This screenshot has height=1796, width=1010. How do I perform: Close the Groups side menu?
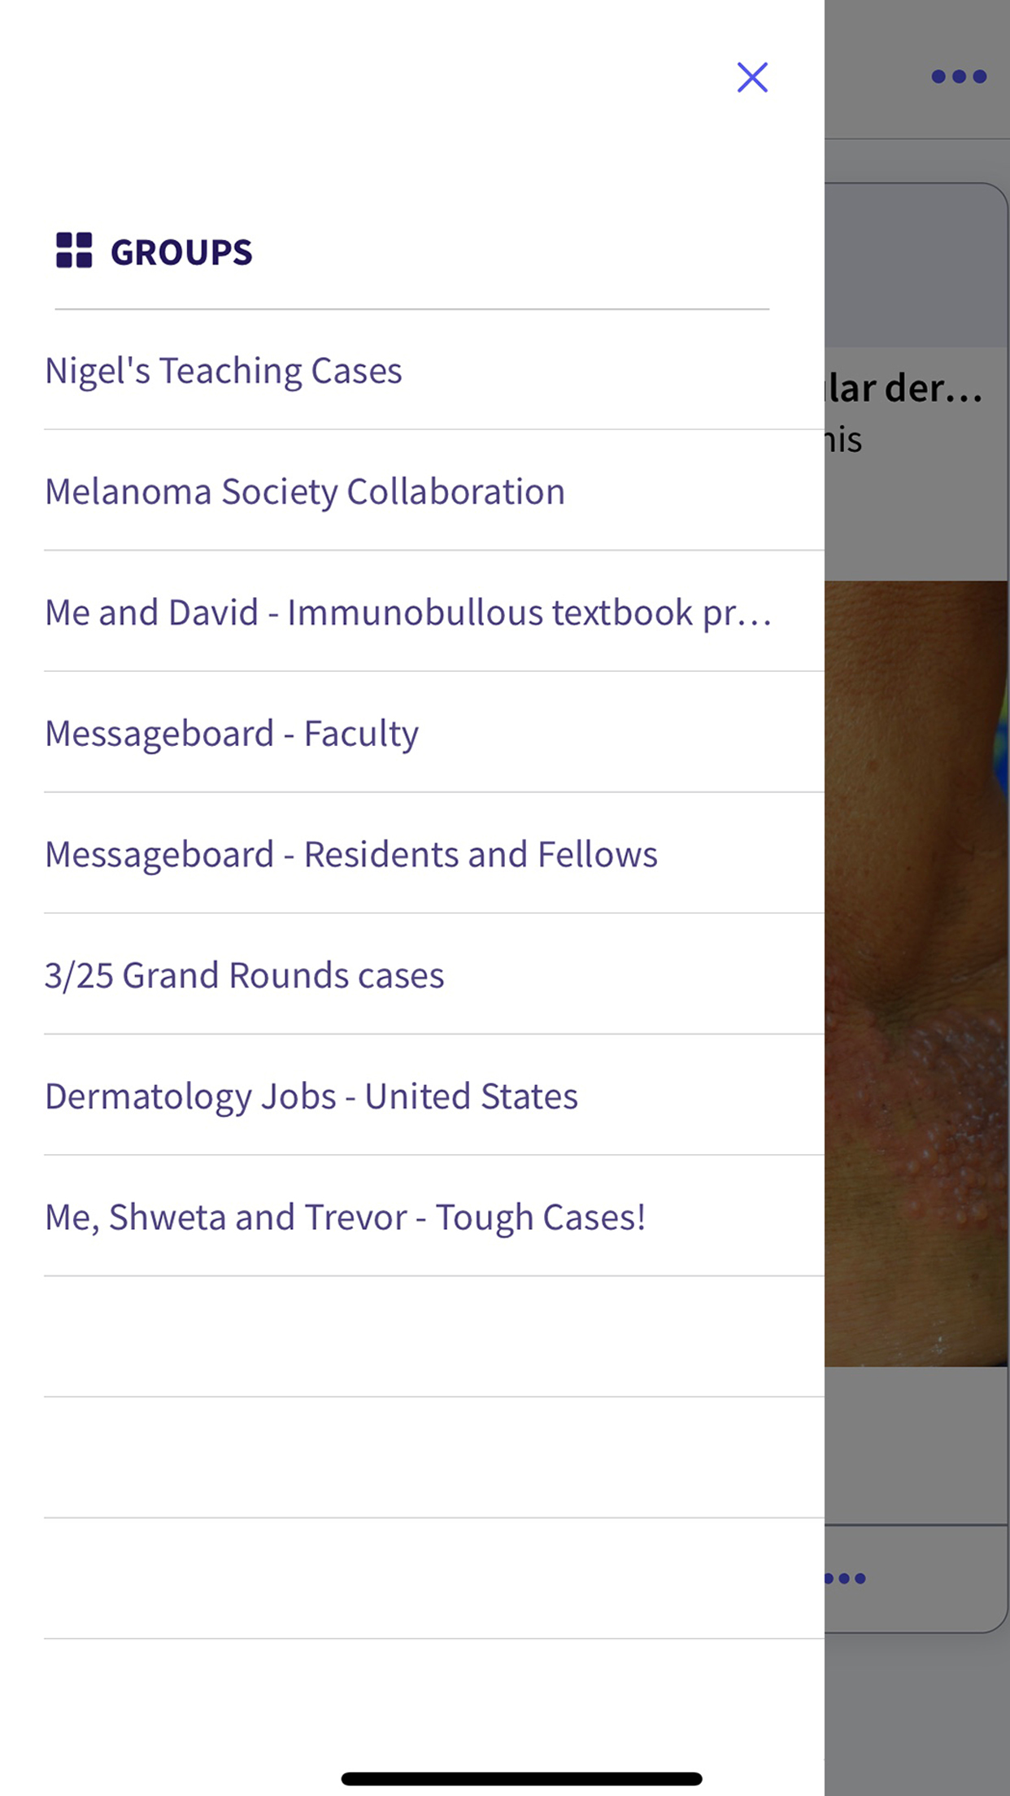pos(752,77)
